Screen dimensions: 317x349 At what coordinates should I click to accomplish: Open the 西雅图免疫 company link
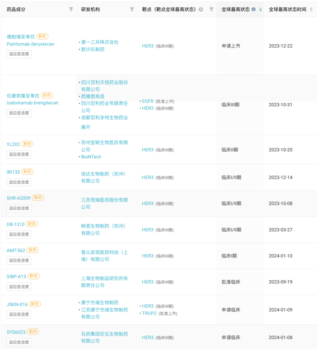tap(93, 96)
